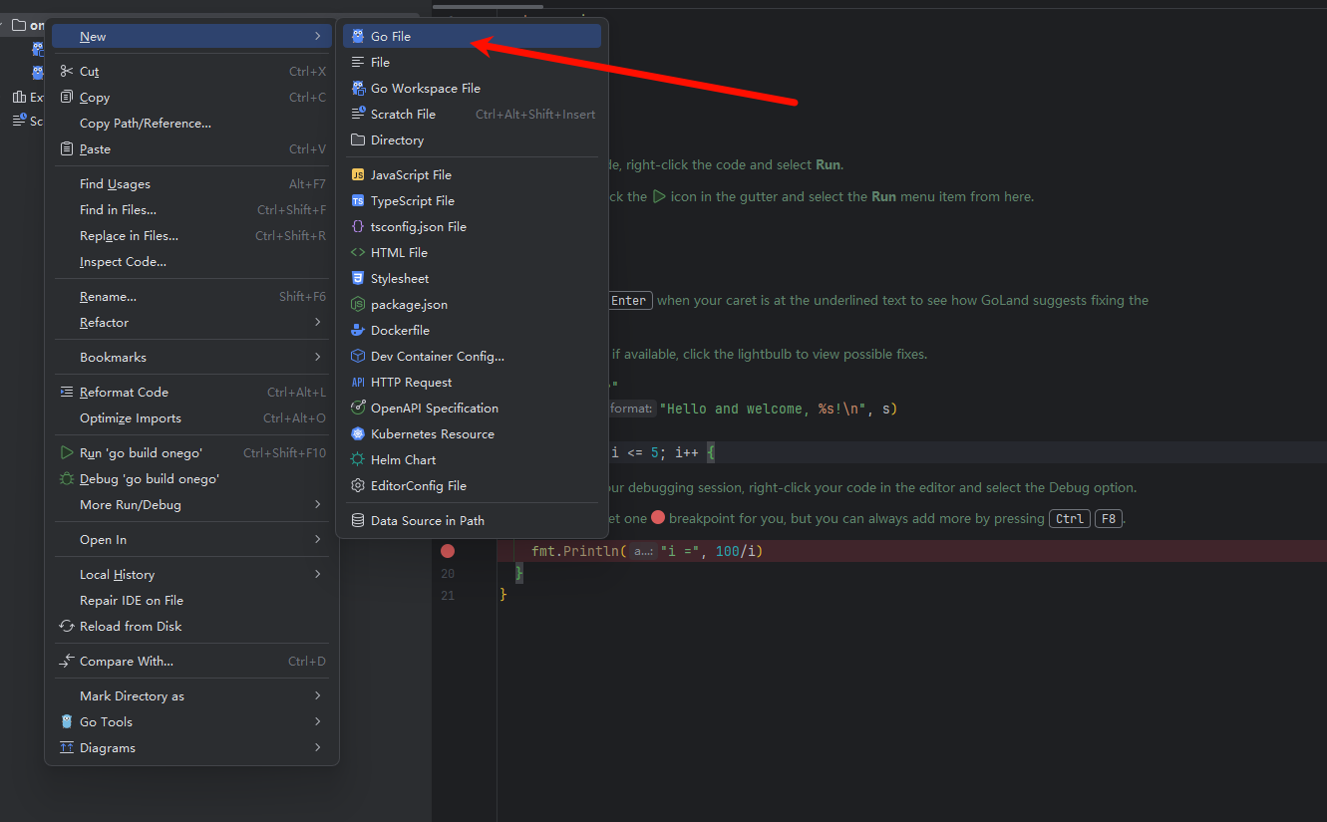Click the Stylesheet CSS icon
The image size is (1327, 822).
[358, 278]
